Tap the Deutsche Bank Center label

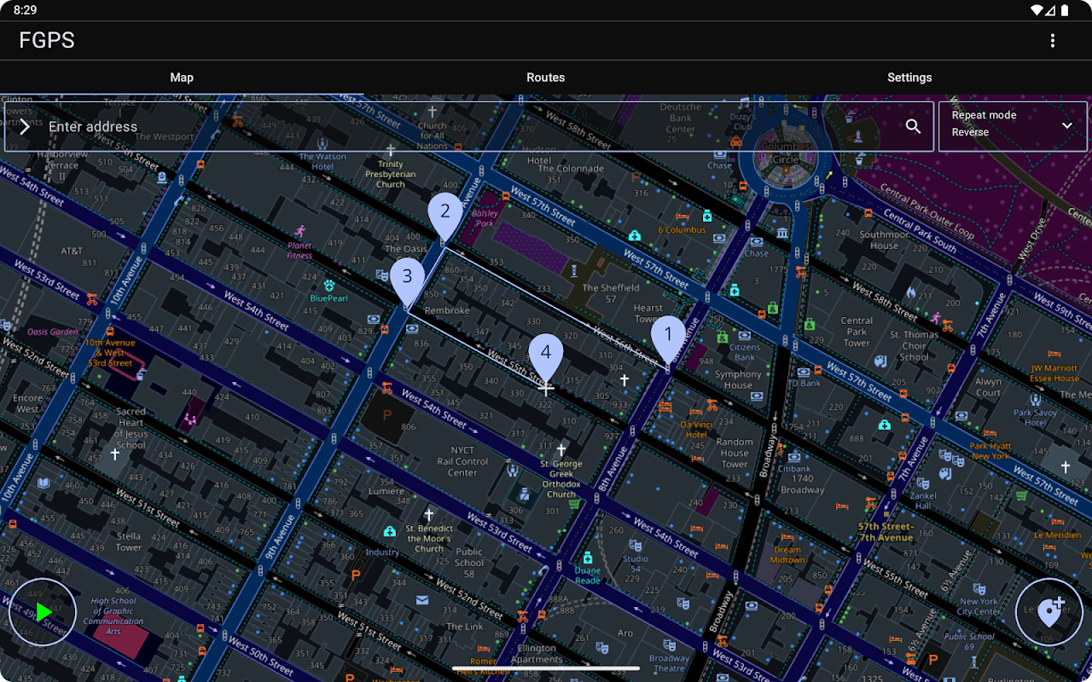pyautogui.click(x=681, y=118)
